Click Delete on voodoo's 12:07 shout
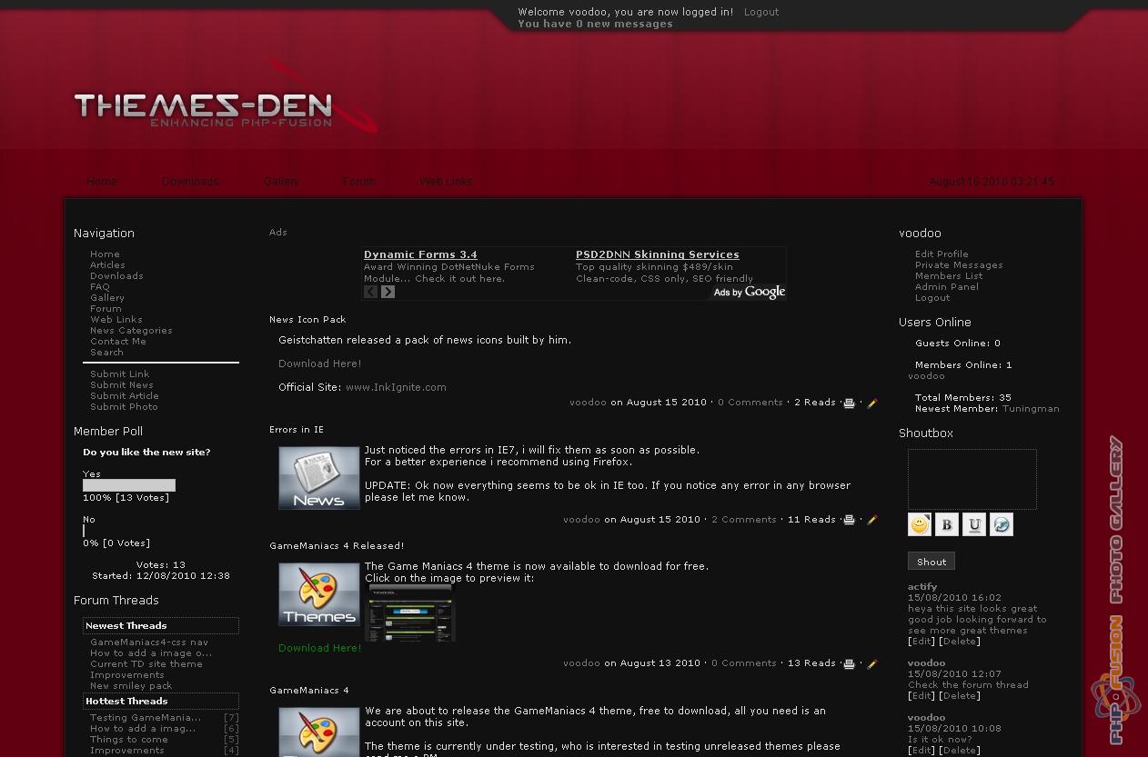1148x757 pixels. pos(960,696)
